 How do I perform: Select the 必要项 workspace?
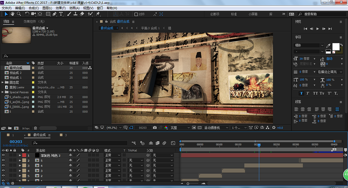point(215,14)
